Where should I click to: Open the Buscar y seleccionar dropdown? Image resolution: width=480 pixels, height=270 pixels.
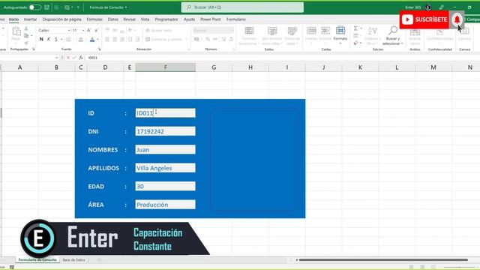coord(393,36)
